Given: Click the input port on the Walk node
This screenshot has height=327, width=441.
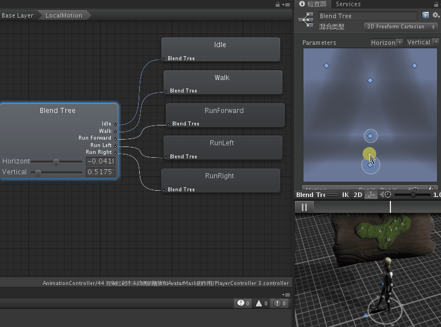Looking at the screenshot, I should (166, 91).
